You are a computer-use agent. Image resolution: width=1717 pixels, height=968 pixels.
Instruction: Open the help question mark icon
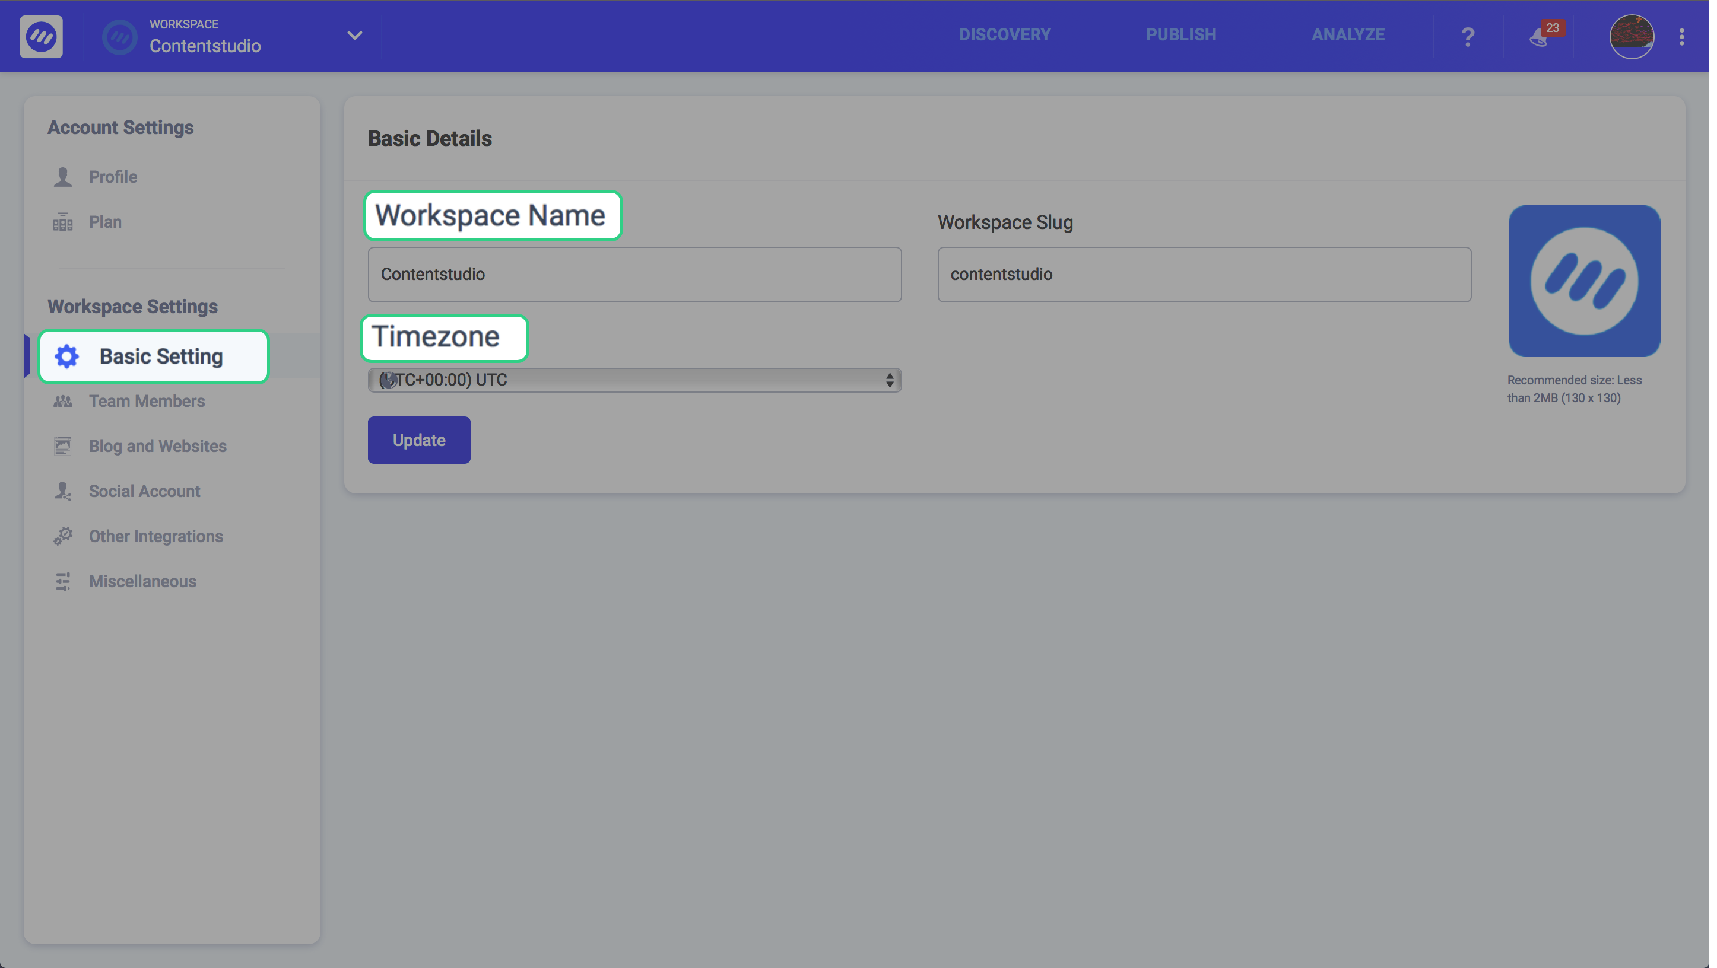(1467, 37)
